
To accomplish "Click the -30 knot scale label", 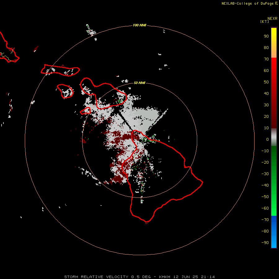I will coord(265,174).
